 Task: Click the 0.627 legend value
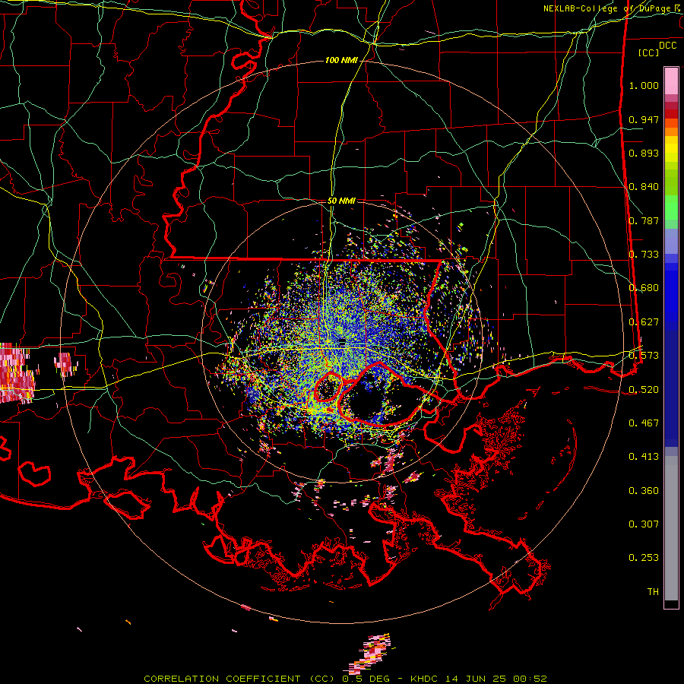pyautogui.click(x=644, y=322)
